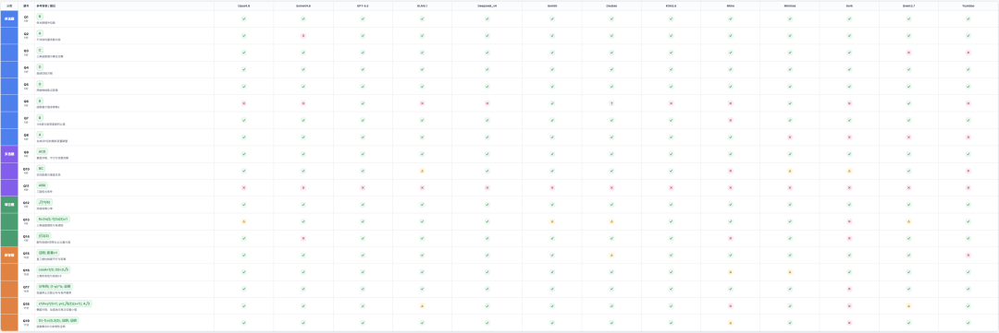Click the ACD answer badge in row Q9
This screenshot has height=333, width=999.
click(42, 152)
